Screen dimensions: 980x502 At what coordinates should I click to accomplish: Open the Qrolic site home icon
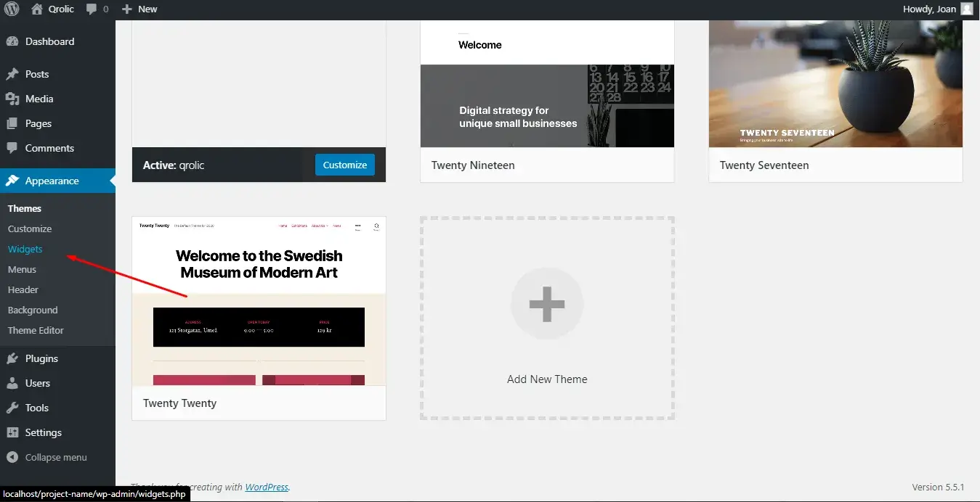click(37, 9)
